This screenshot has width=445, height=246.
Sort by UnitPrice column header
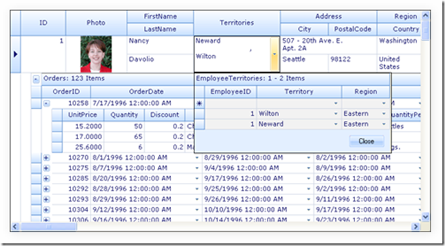click(x=83, y=115)
